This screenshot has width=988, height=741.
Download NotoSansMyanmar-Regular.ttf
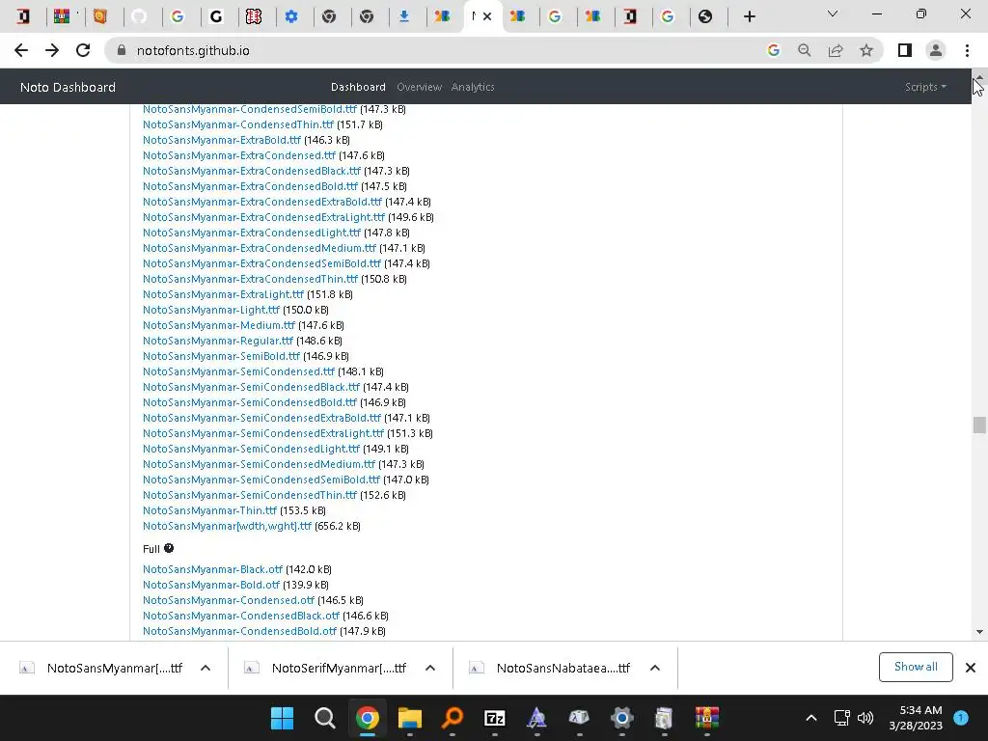click(218, 341)
